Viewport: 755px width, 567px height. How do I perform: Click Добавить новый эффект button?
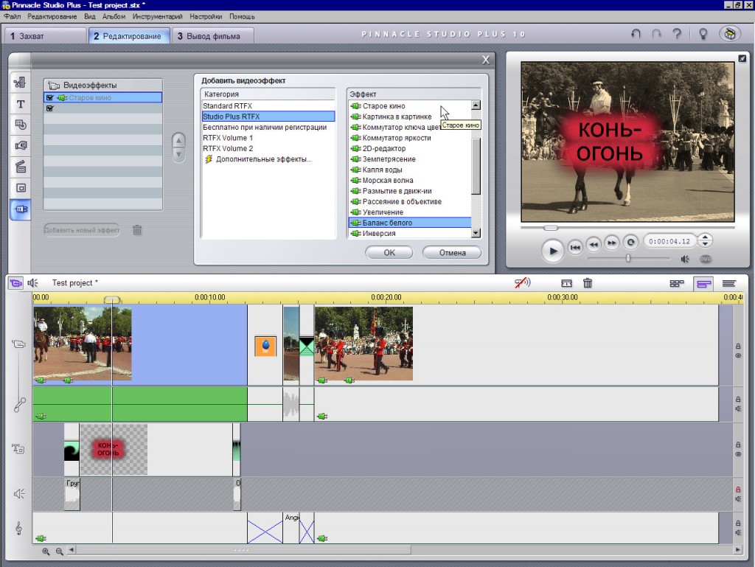coord(82,230)
